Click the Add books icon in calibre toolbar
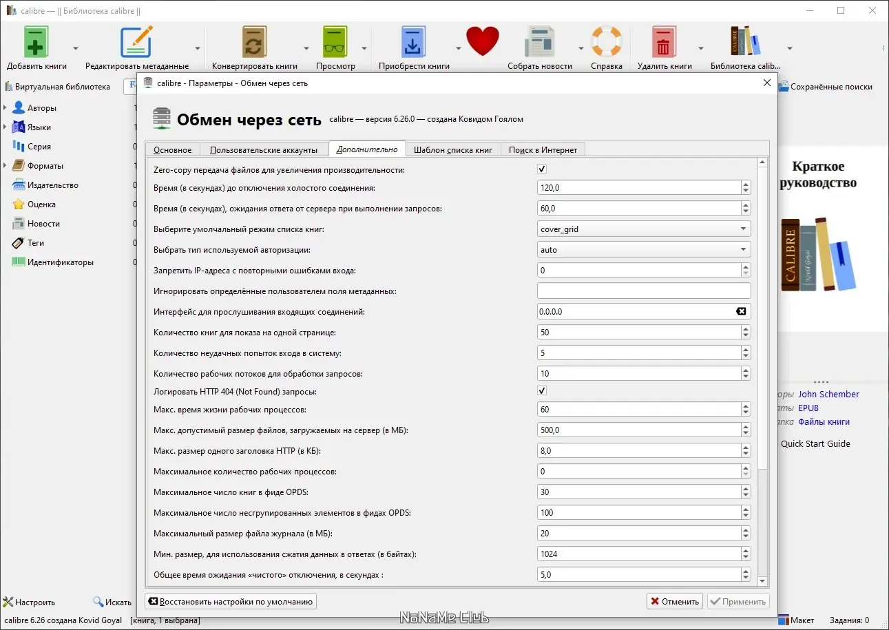 pyautogui.click(x=36, y=42)
